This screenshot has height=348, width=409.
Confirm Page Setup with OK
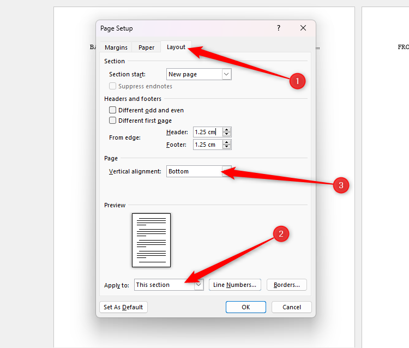(x=246, y=307)
